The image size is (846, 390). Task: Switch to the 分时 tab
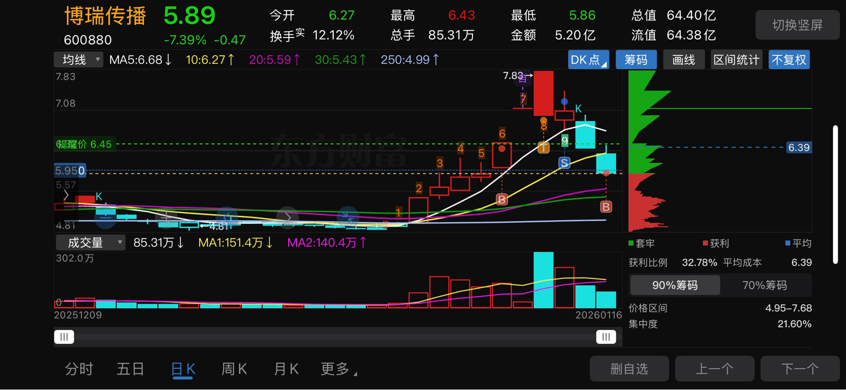(79, 369)
